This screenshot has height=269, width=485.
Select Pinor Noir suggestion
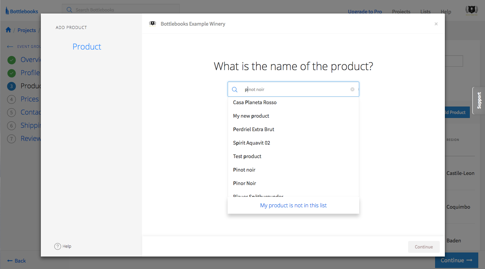tap(293, 183)
